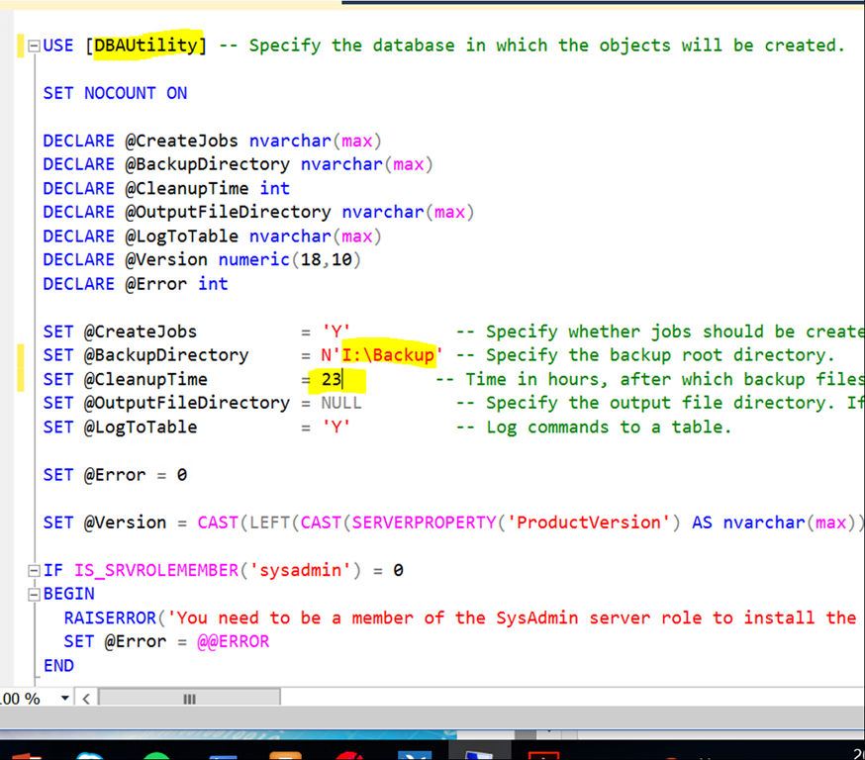Click the 'Y' value of @LogToTable

[336, 427]
